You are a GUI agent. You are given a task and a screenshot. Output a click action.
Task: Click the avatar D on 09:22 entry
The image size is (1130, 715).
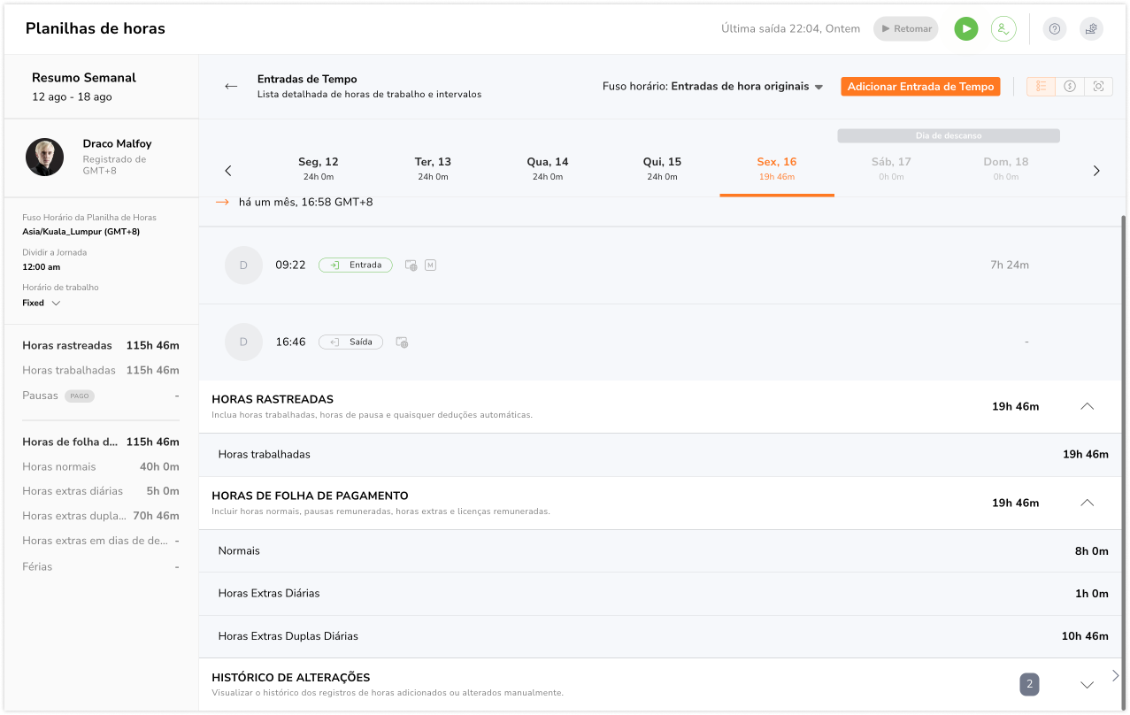coord(243,265)
